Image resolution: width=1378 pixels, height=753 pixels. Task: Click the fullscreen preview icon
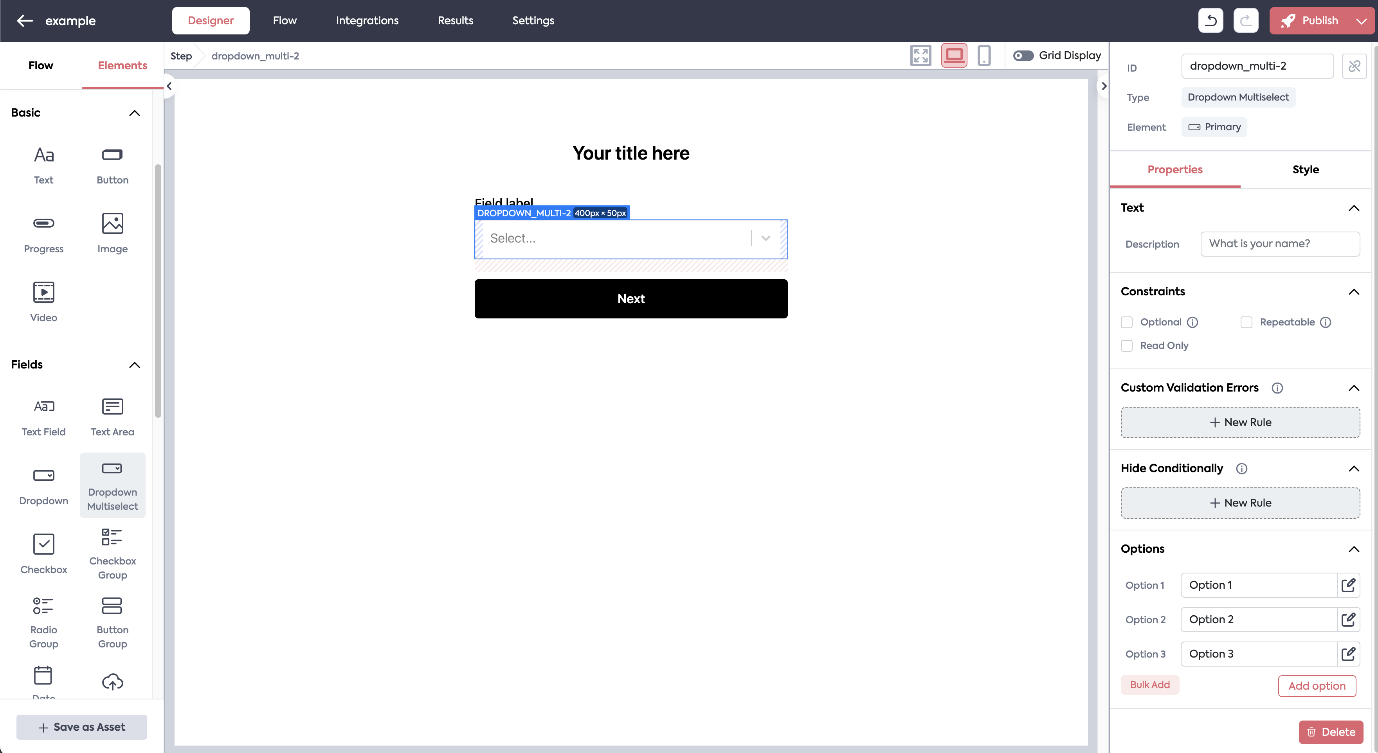pyautogui.click(x=920, y=56)
